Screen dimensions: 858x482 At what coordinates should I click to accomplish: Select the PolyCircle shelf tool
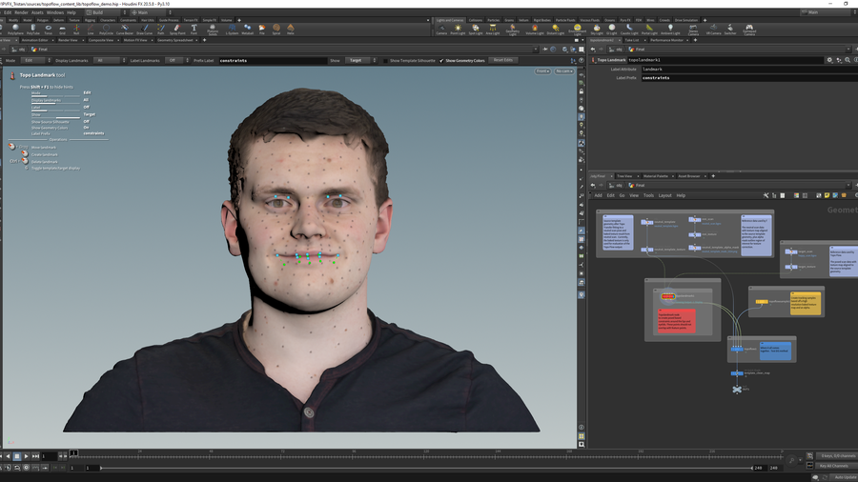pyautogui.click(x=106, y=30)
